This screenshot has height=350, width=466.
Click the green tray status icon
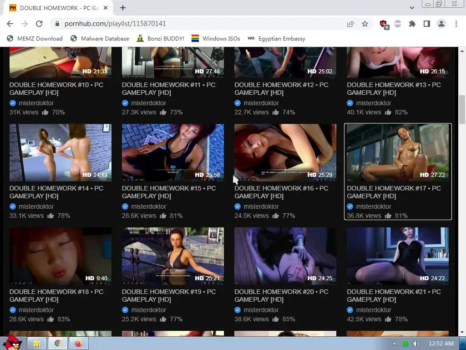[405, 344]
